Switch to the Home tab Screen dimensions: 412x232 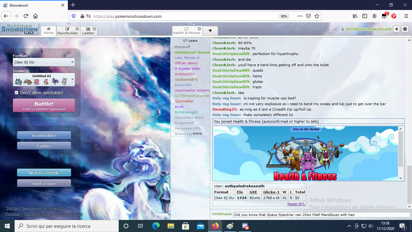pyautogui.click(x=48, y=31)
